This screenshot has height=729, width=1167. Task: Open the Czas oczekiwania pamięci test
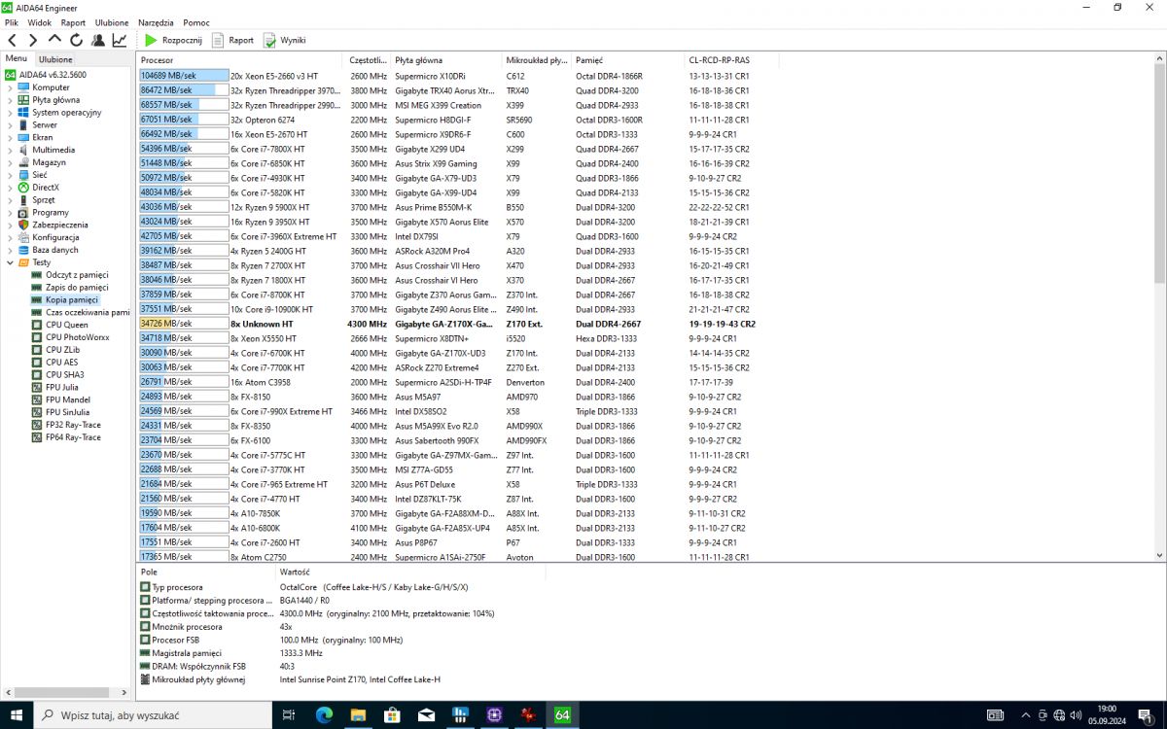(81, 313)
